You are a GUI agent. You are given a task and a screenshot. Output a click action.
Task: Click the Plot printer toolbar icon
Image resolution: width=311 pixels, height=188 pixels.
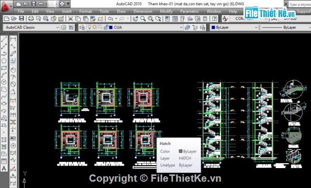click(x=31, y=19)
